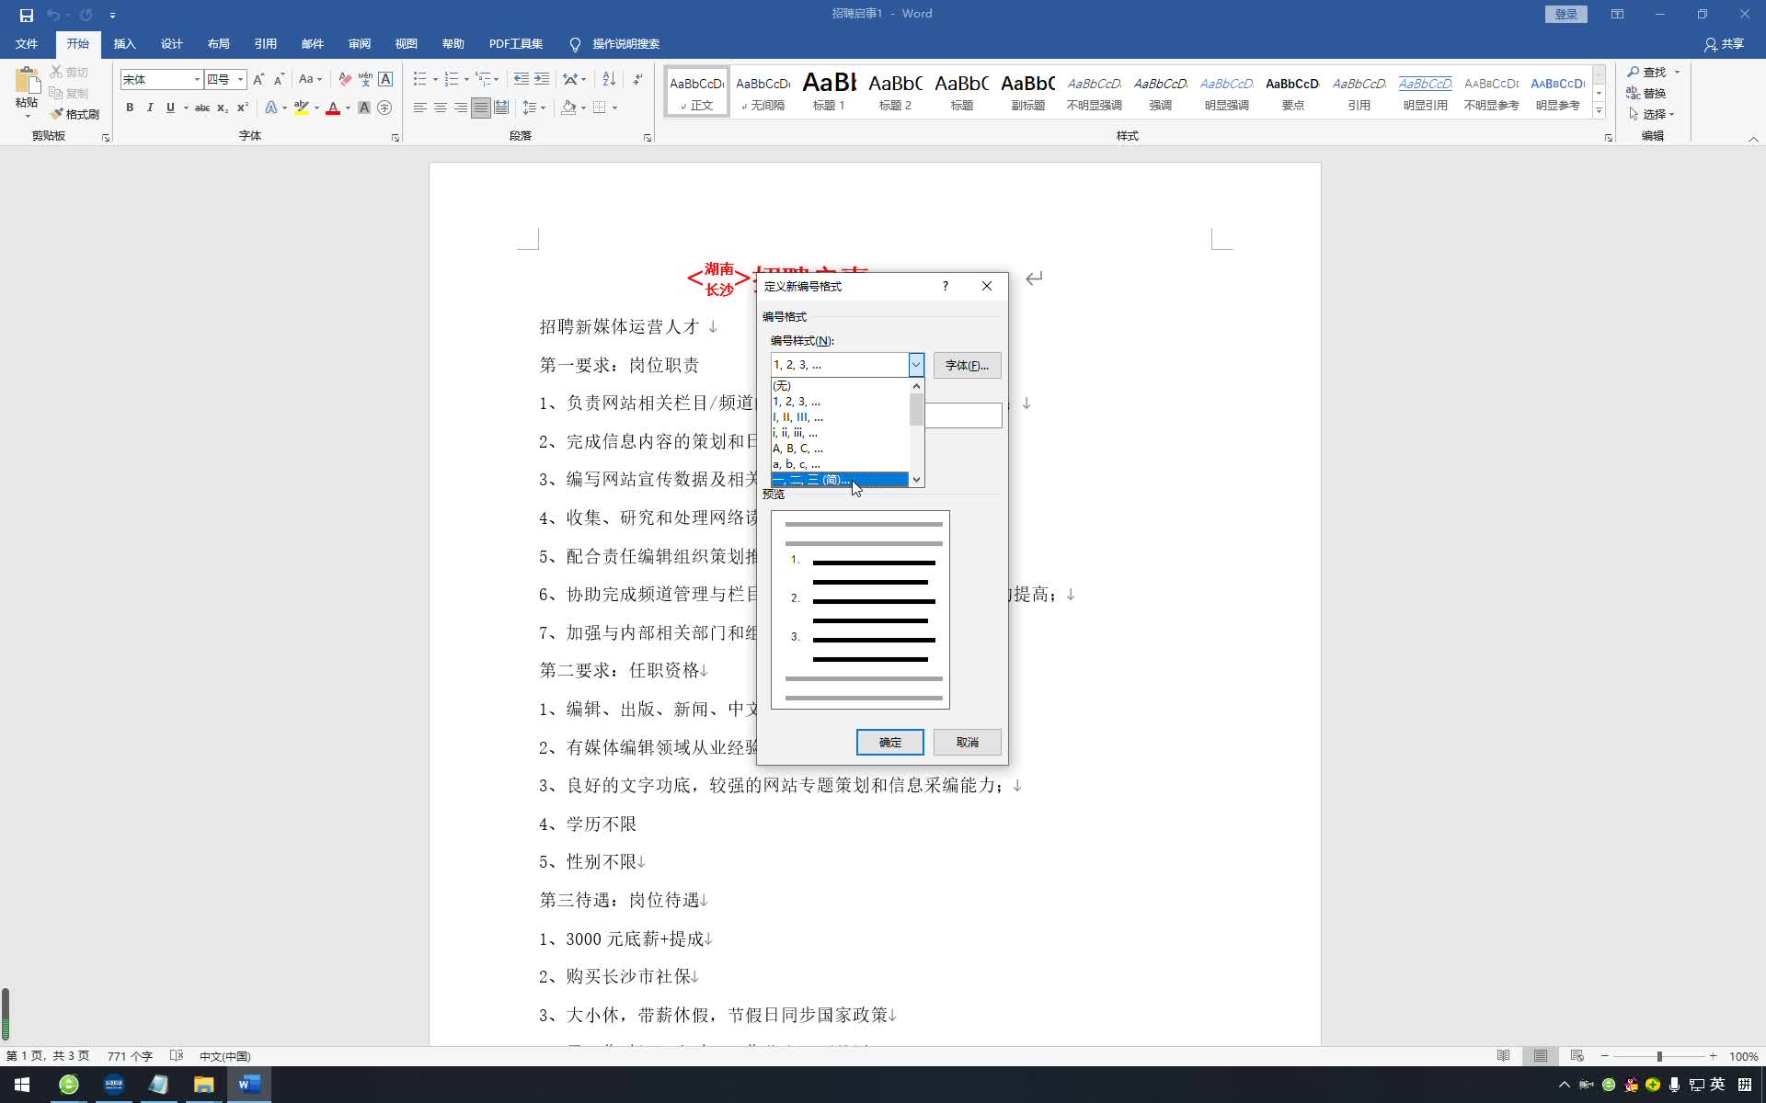Toggle Center alignment in paragraph group

click(441, 108)
